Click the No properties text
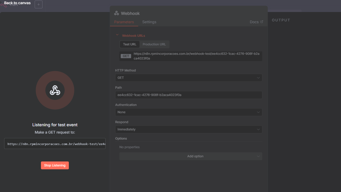 pyautogui.click(x=130, y=147)
